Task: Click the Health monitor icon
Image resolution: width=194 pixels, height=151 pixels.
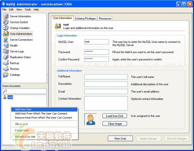Action: (x=6, y=46)
